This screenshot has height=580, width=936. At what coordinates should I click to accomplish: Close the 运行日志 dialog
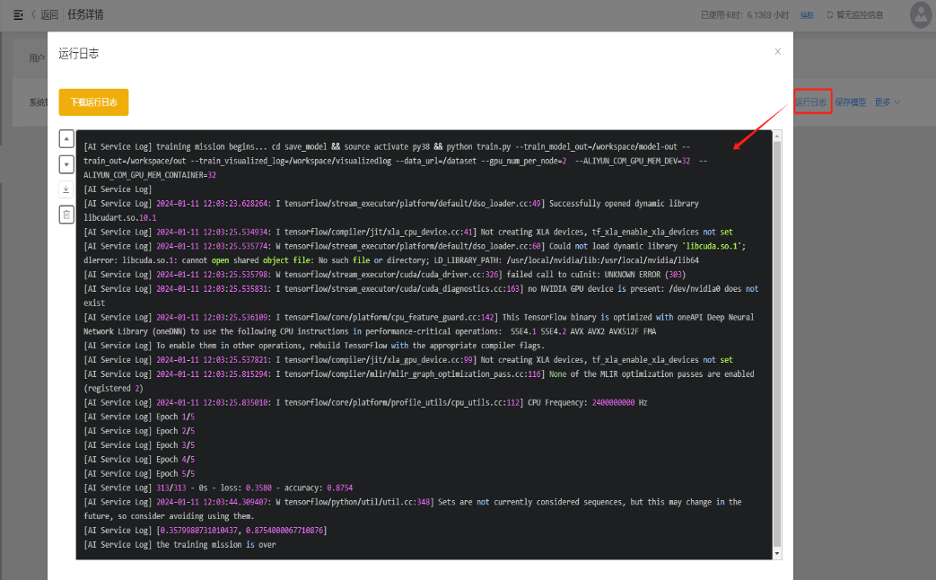(x=777, y=52)
